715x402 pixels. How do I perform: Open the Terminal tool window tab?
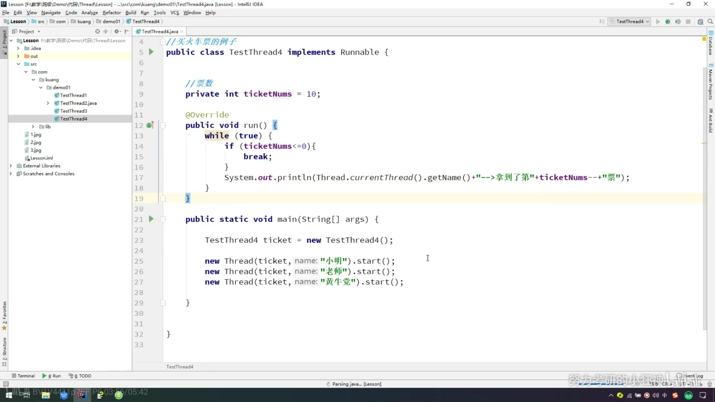(x=23, y=376)
